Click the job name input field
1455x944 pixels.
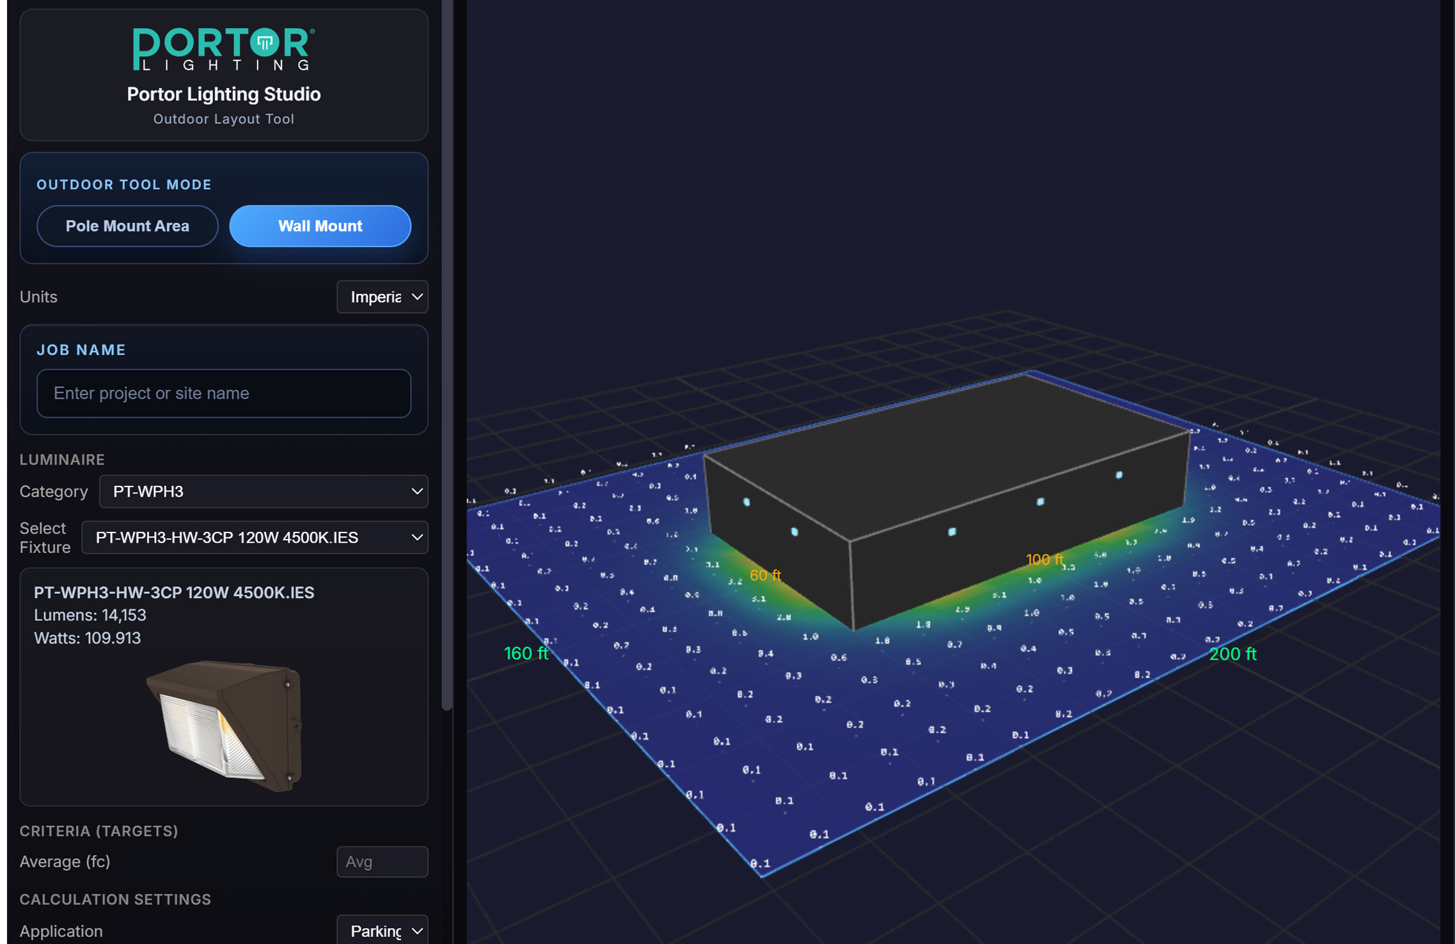[224, 393]
